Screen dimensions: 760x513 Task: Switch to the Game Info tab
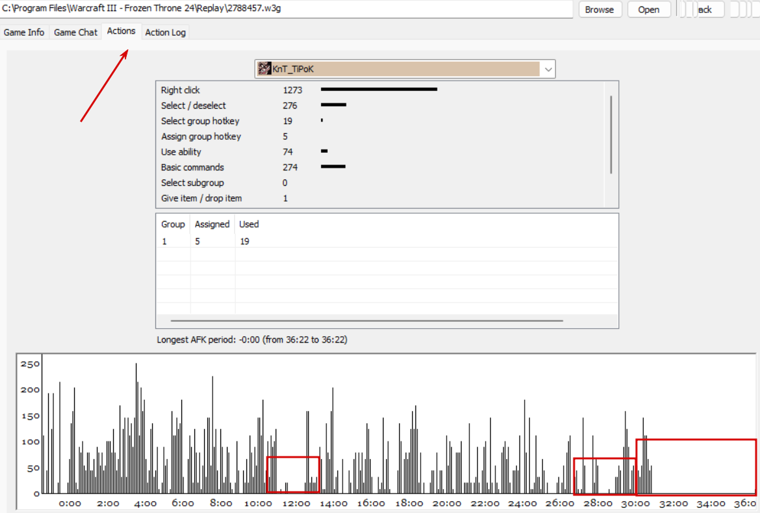tap(24, 32)
